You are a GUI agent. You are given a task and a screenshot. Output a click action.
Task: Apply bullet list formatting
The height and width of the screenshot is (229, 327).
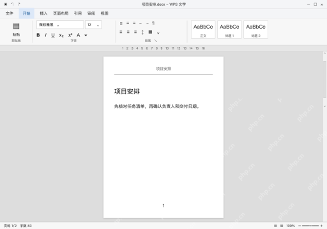point(121,24)
